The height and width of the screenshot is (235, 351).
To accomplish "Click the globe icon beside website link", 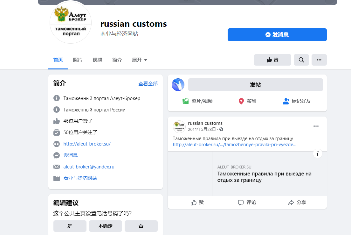I will pos(57,144).
